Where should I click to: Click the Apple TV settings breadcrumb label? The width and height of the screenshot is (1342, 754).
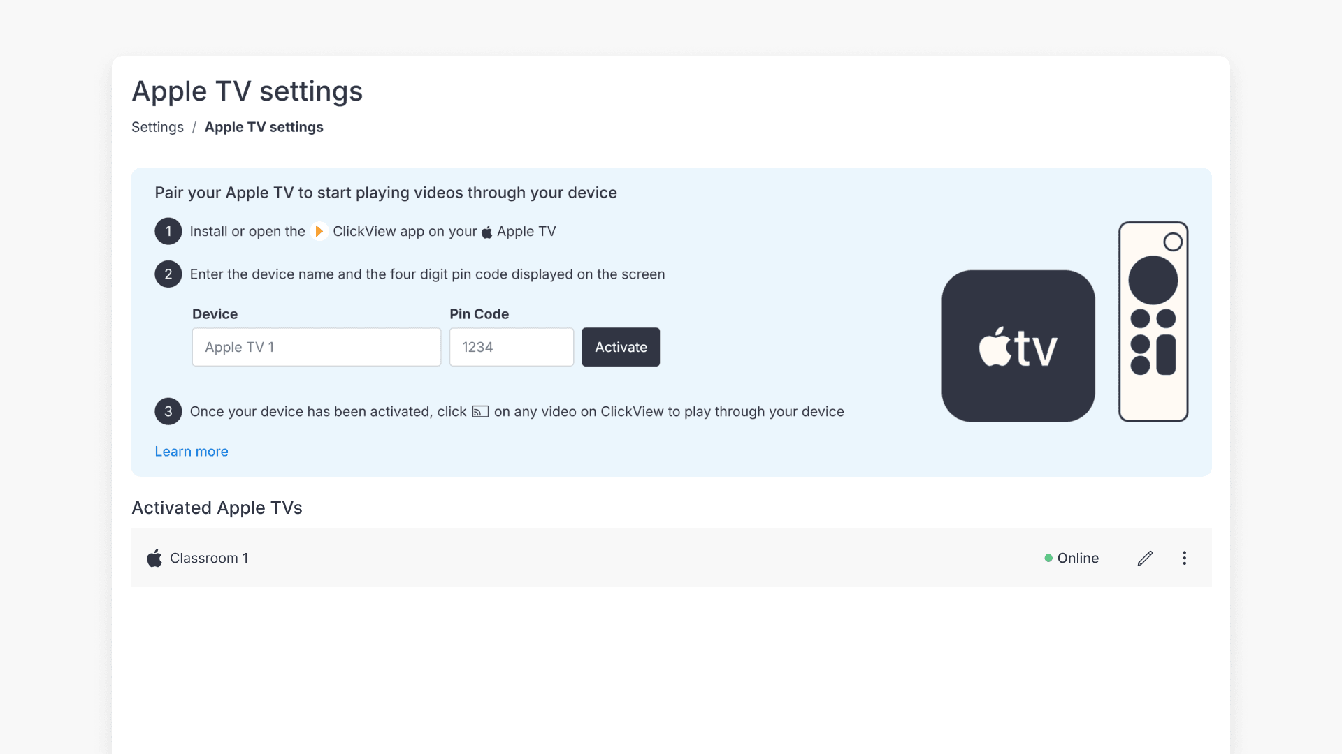264,127
